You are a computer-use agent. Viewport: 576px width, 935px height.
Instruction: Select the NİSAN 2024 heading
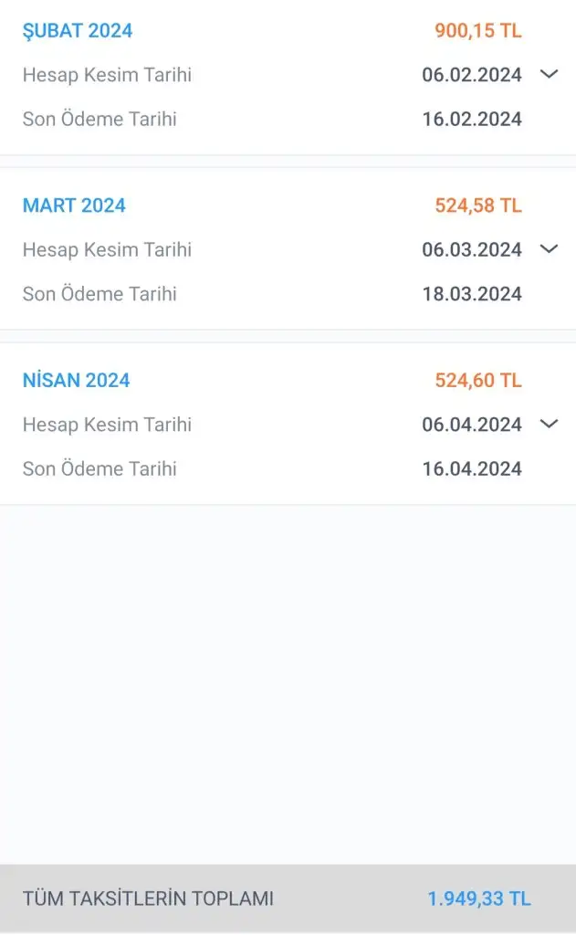pyautogui.click(x=77, y=380)
